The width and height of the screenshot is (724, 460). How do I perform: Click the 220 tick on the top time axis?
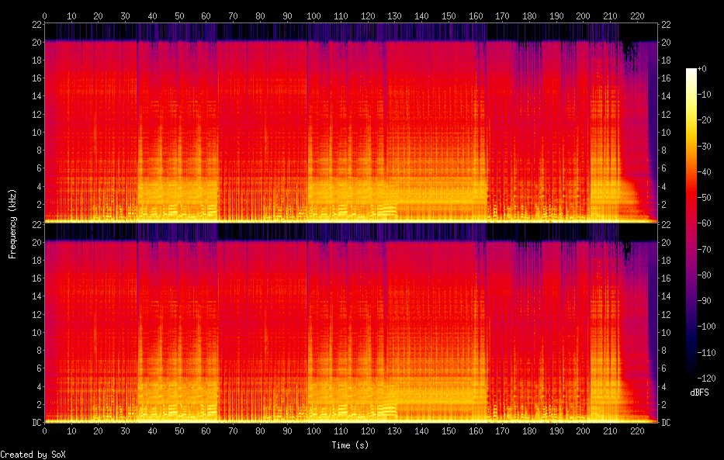coord(636,16)
